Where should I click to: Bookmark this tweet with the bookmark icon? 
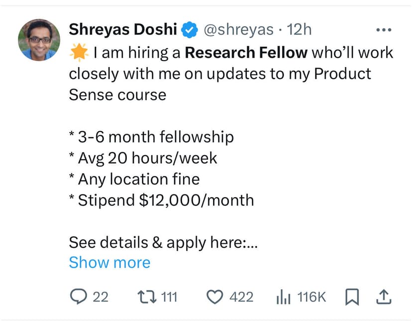click(x=351, y=297)
